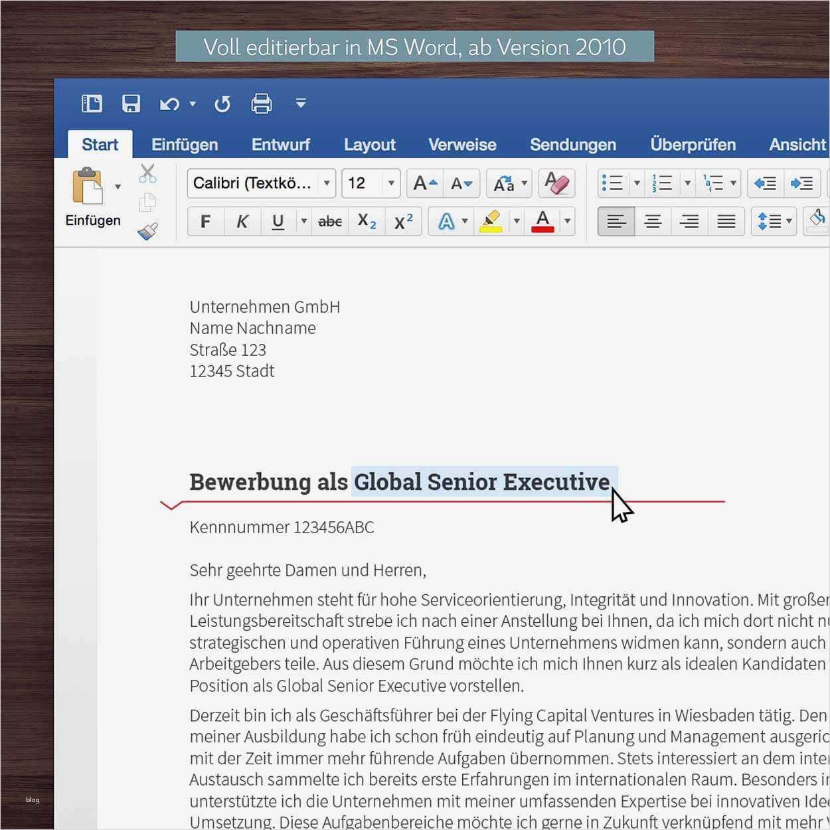830x830 pixels.
Task: Clear formatting with the eraser icon
Action: tap(556, 183)
